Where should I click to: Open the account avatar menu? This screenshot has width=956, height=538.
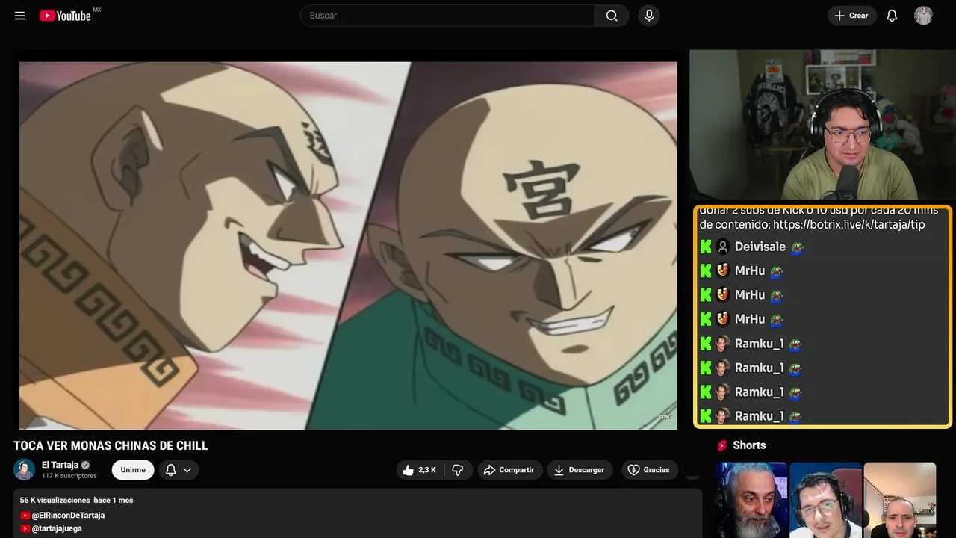point(923,16)
